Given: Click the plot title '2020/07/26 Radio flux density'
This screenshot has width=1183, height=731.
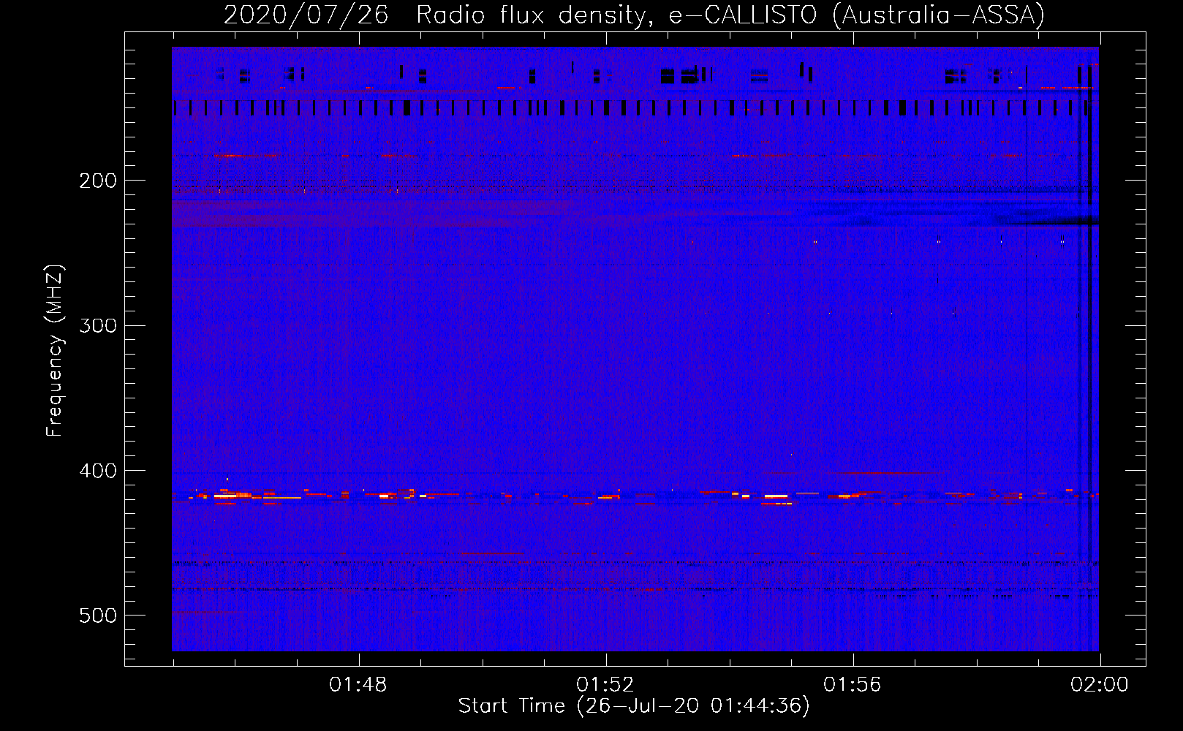Looking at the screenshot, I should pyautogui.click(x=438, y=15).
